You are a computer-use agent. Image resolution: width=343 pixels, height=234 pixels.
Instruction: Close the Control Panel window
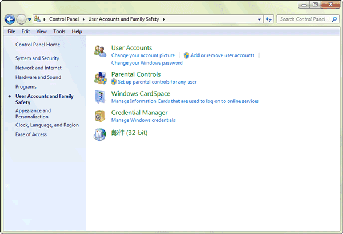330,5
